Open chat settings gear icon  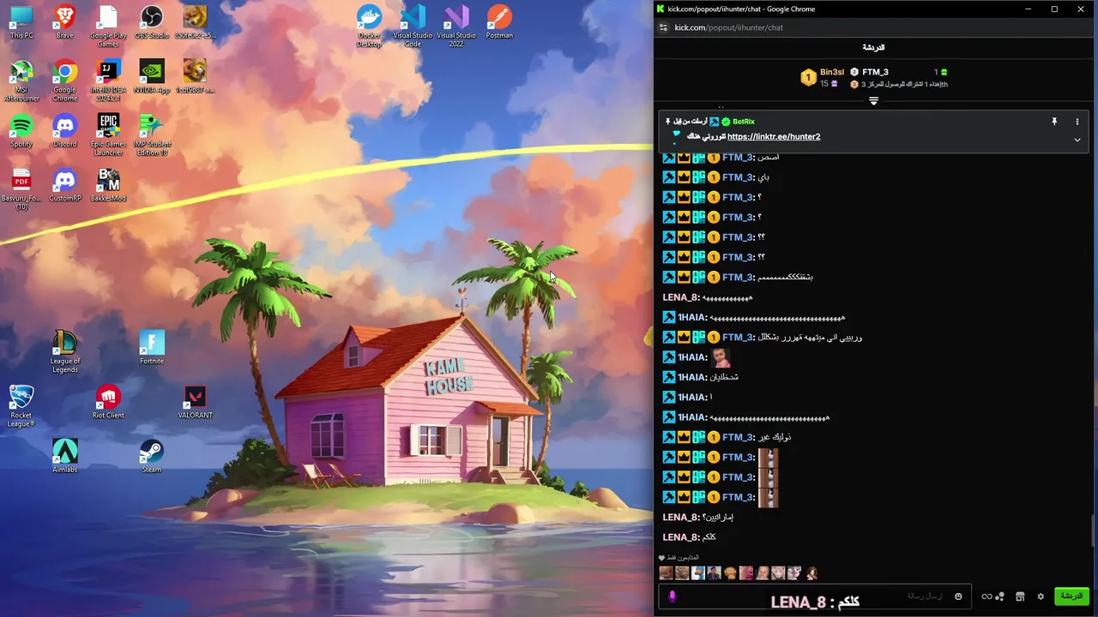coord(1041,596)
